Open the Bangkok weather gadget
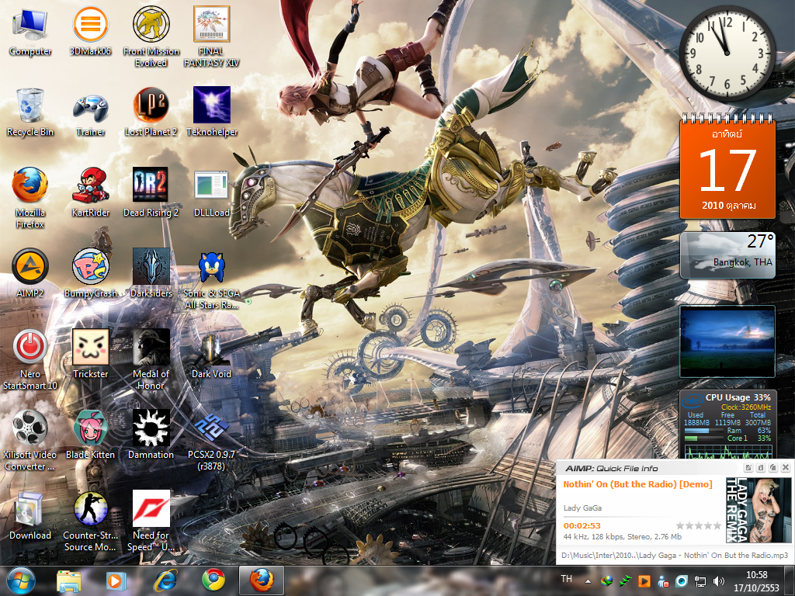Image resolution: width=795 pixels, height=596 pixels. 727,255
